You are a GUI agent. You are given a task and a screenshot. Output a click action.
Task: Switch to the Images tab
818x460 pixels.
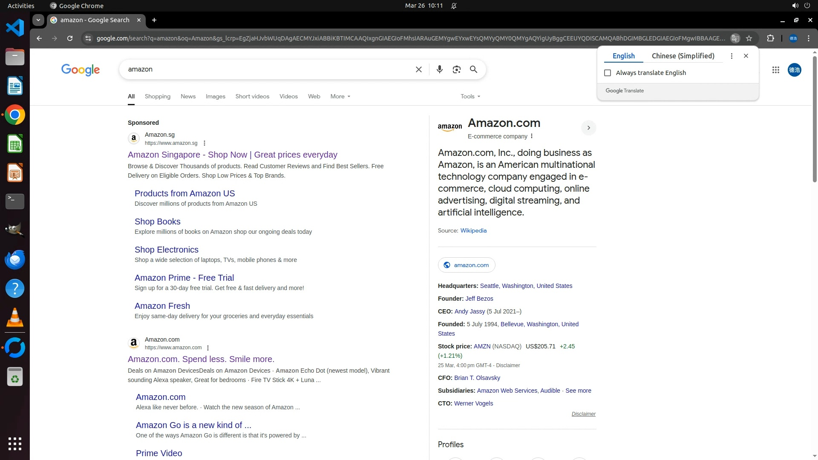(215, 96)
